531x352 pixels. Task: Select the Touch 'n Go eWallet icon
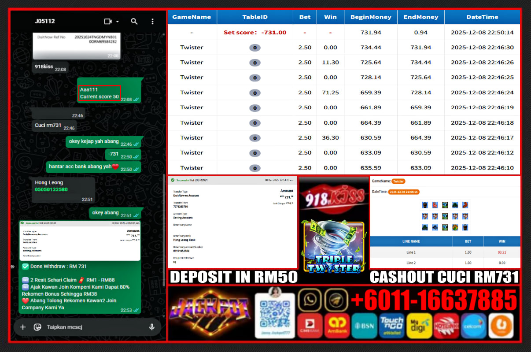392,326
